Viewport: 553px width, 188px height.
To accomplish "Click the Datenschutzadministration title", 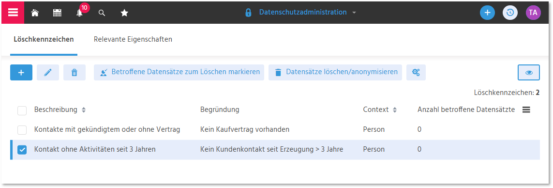I will coord(303,13).
